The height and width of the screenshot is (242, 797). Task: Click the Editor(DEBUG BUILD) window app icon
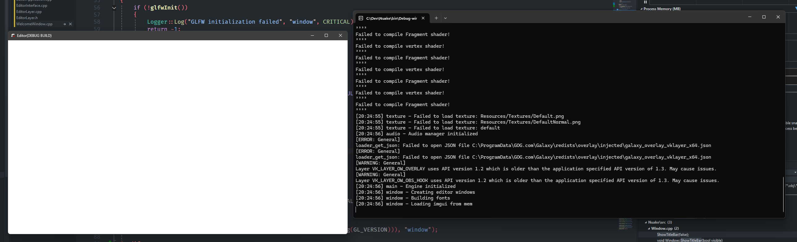point(13,35)
